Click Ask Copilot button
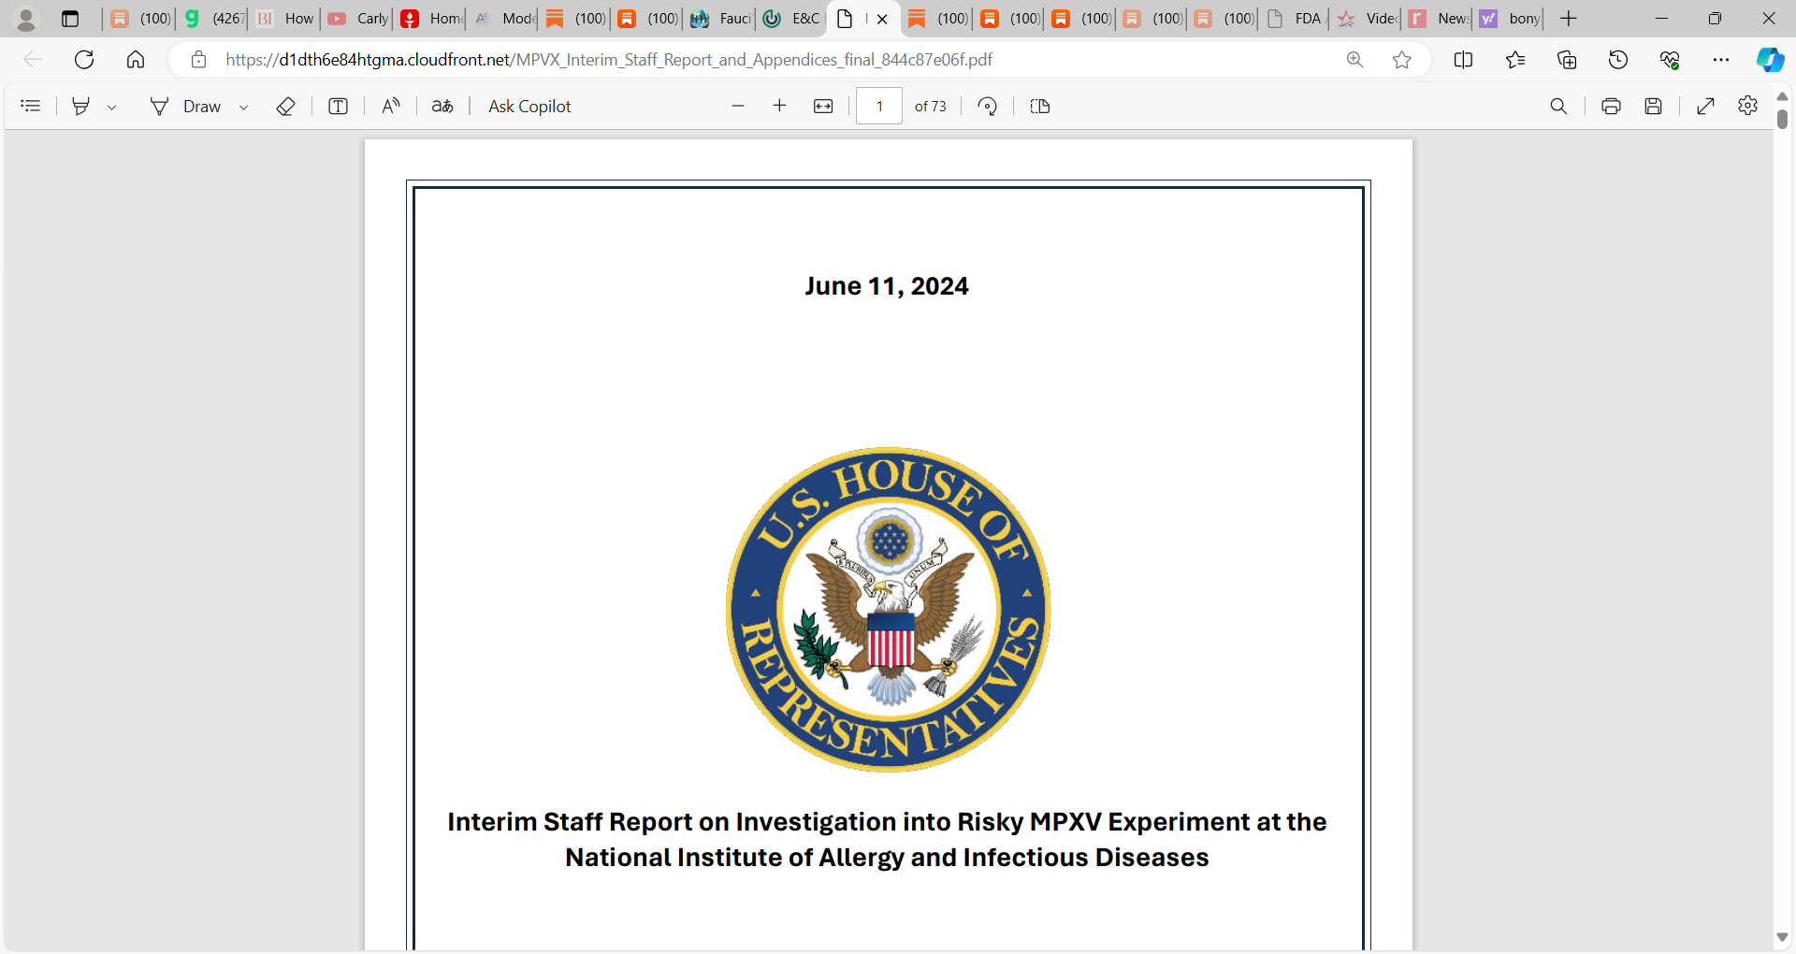The width and height of the screenshot is (1796, 954). coord(529,107)
